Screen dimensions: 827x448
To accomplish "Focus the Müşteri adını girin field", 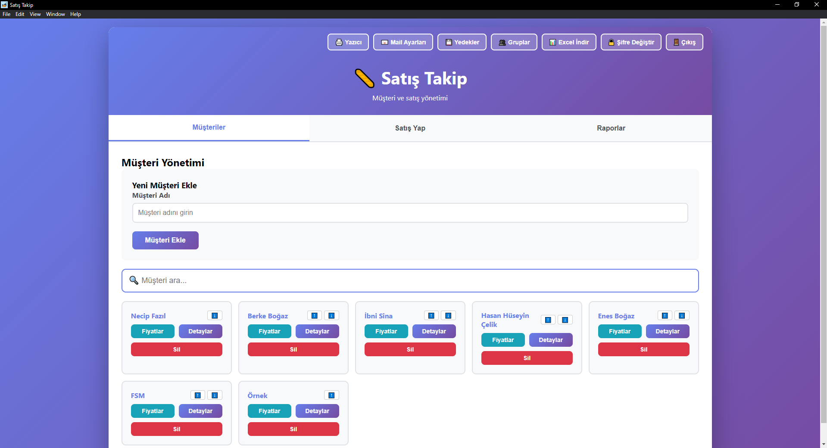I will point(410,213).
